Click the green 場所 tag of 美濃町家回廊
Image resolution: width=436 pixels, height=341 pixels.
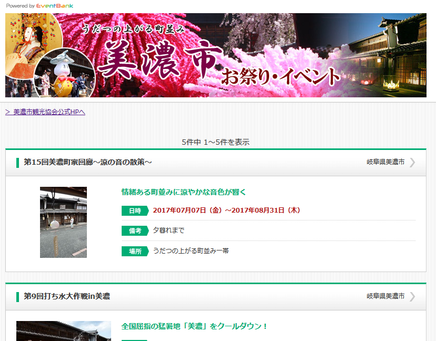[135, 251]
